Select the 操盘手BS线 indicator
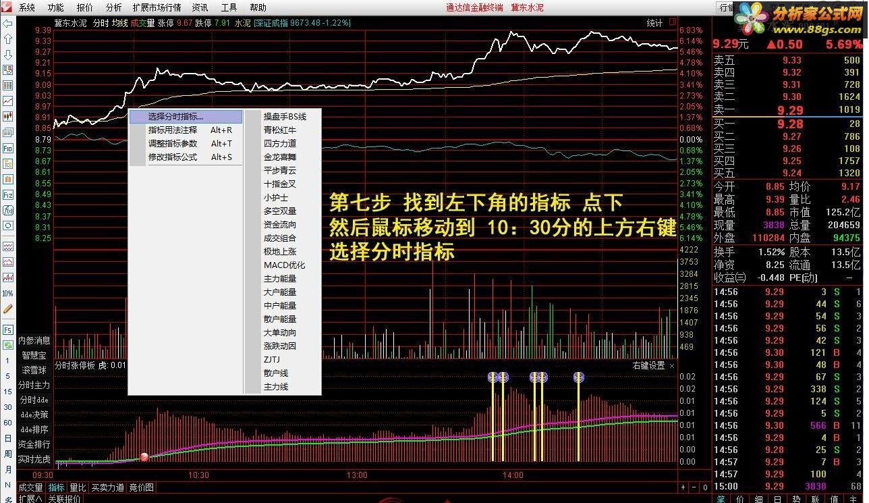Screen dimensions: 869x503 (x=285, y=117)
